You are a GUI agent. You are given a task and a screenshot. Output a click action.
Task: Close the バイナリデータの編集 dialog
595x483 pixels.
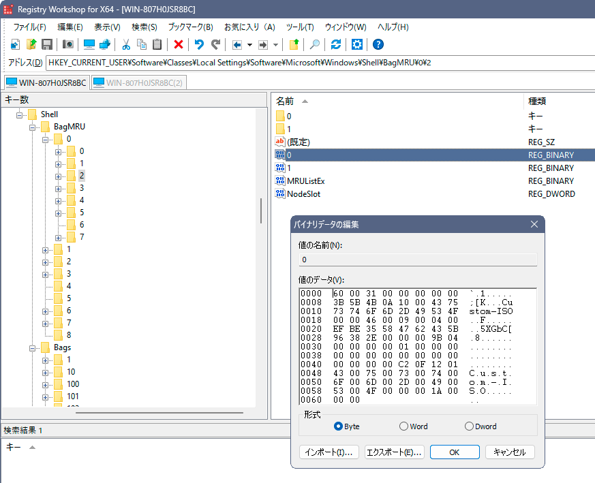coord(534,224)
